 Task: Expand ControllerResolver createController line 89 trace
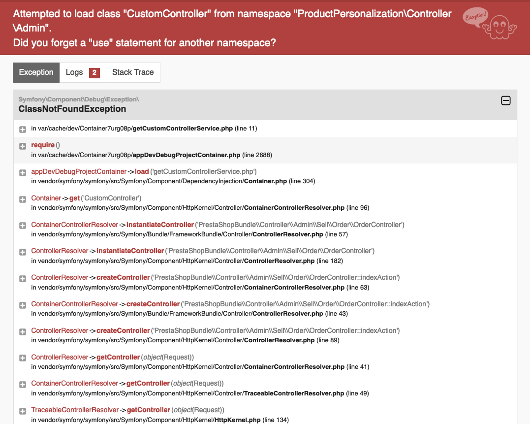click(23, 332)
